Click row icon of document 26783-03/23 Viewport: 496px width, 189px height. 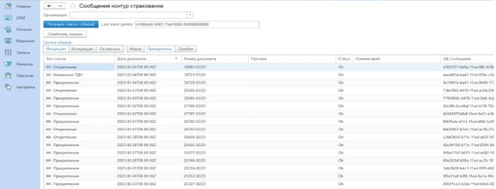click(x=49, y=129)
